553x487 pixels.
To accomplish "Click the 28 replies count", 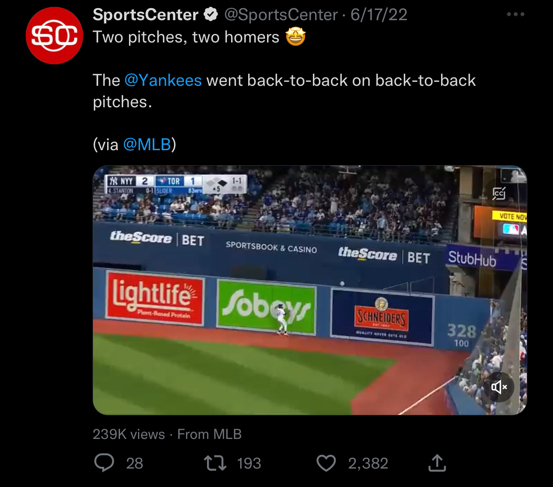I will (135, 463).
